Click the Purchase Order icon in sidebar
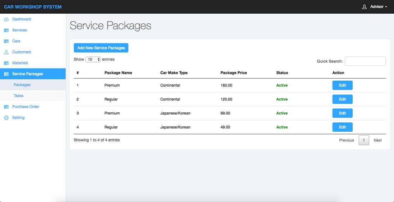The image size is (394, 202). coord(6,107)
